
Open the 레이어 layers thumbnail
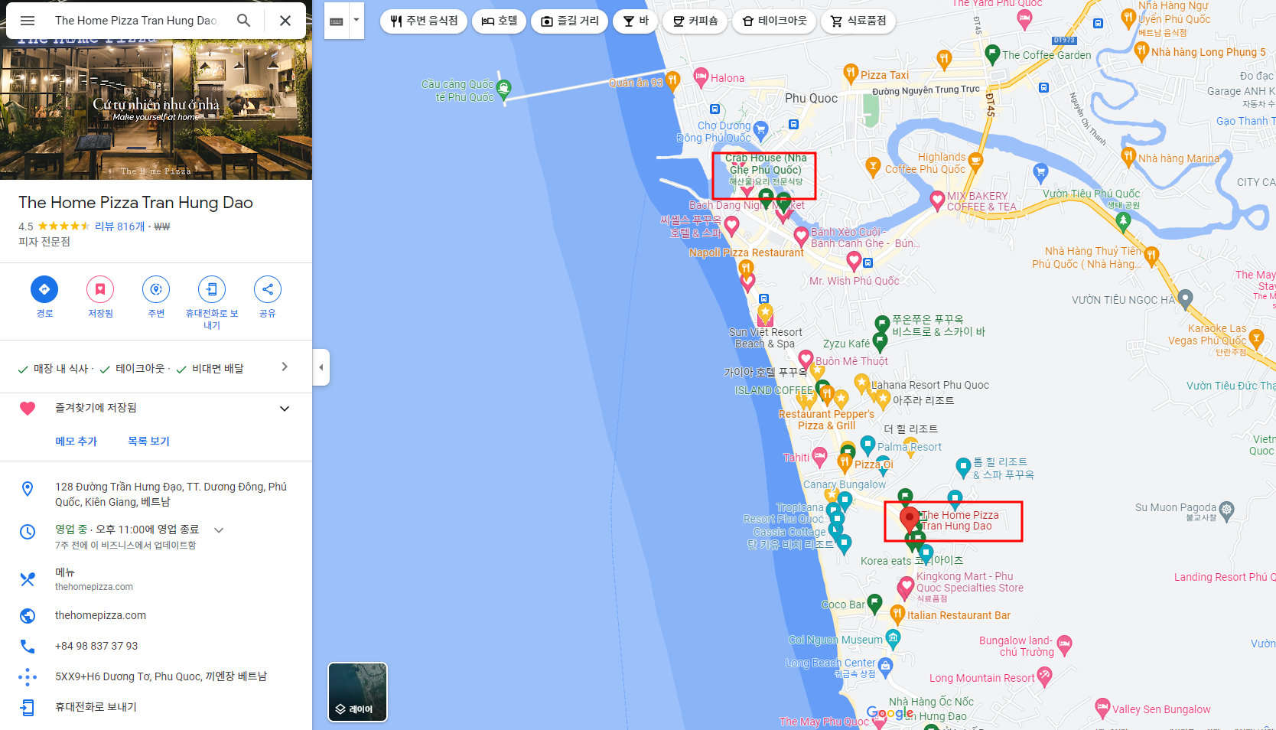pyautogui.click(x=358, y=693)
